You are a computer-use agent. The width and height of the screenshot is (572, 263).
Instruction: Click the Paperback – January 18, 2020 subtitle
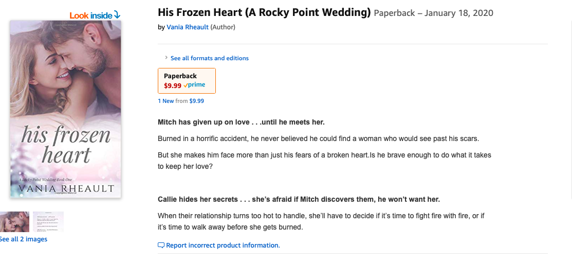(x=433, y=13)
